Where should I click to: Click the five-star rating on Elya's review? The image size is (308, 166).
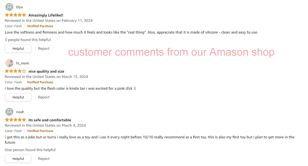[x=15, y=15]
